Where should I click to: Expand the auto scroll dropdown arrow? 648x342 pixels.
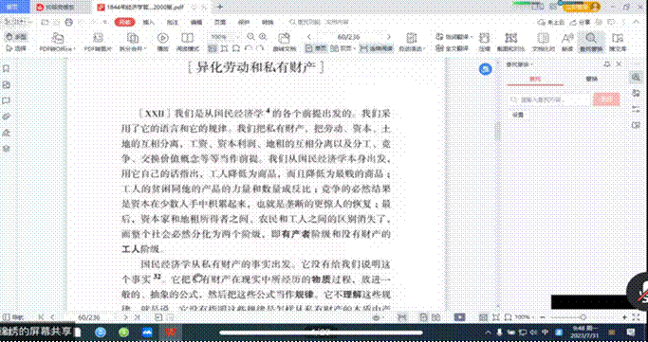coord(423,48)
